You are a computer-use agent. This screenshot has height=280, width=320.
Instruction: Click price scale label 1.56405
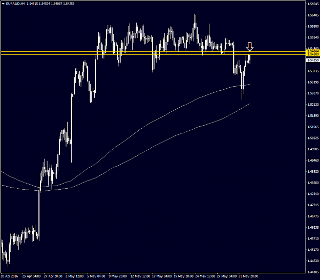[x=313, y=15]
